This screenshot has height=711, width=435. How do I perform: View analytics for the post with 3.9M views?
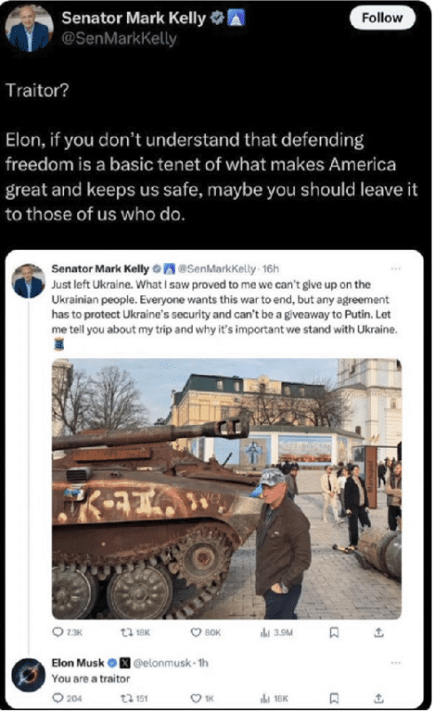(x=276, y=632)
